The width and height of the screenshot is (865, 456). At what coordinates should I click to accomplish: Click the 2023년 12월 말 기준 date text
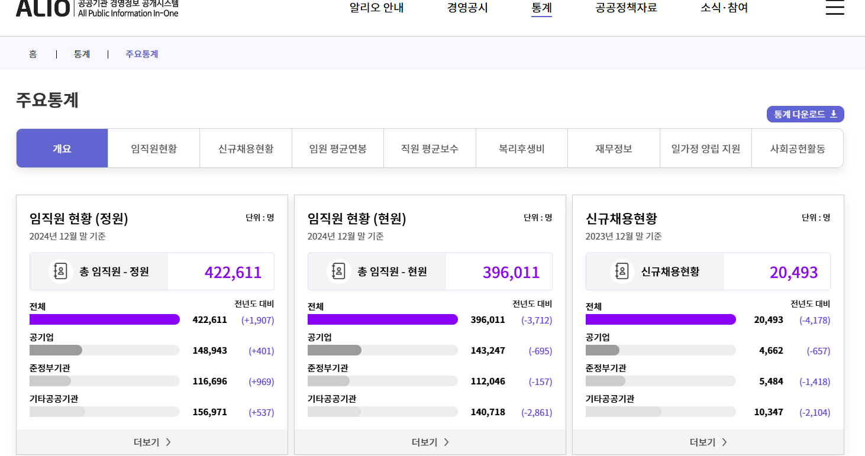(624, 236)
